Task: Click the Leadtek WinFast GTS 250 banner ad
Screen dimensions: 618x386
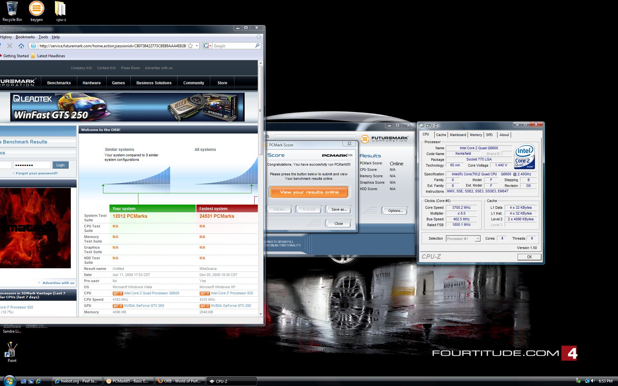Action: point(127,107)
